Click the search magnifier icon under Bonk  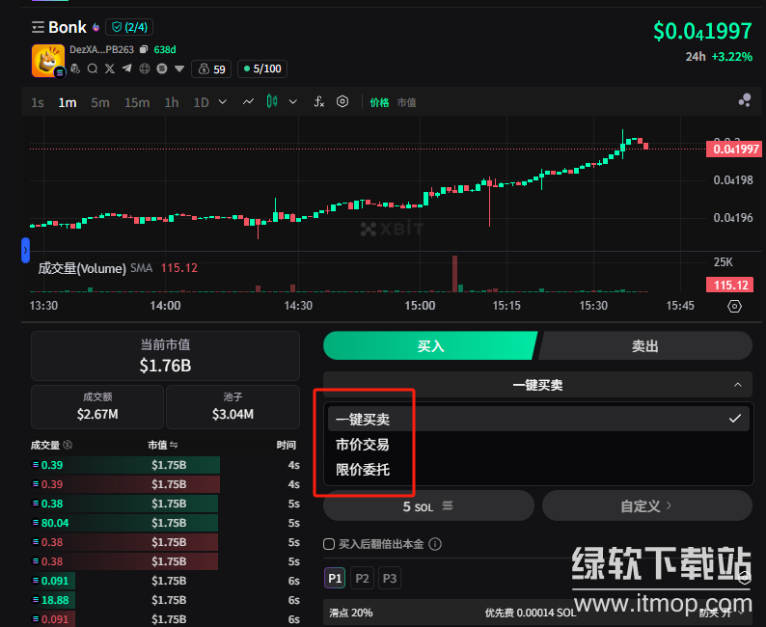92,68
